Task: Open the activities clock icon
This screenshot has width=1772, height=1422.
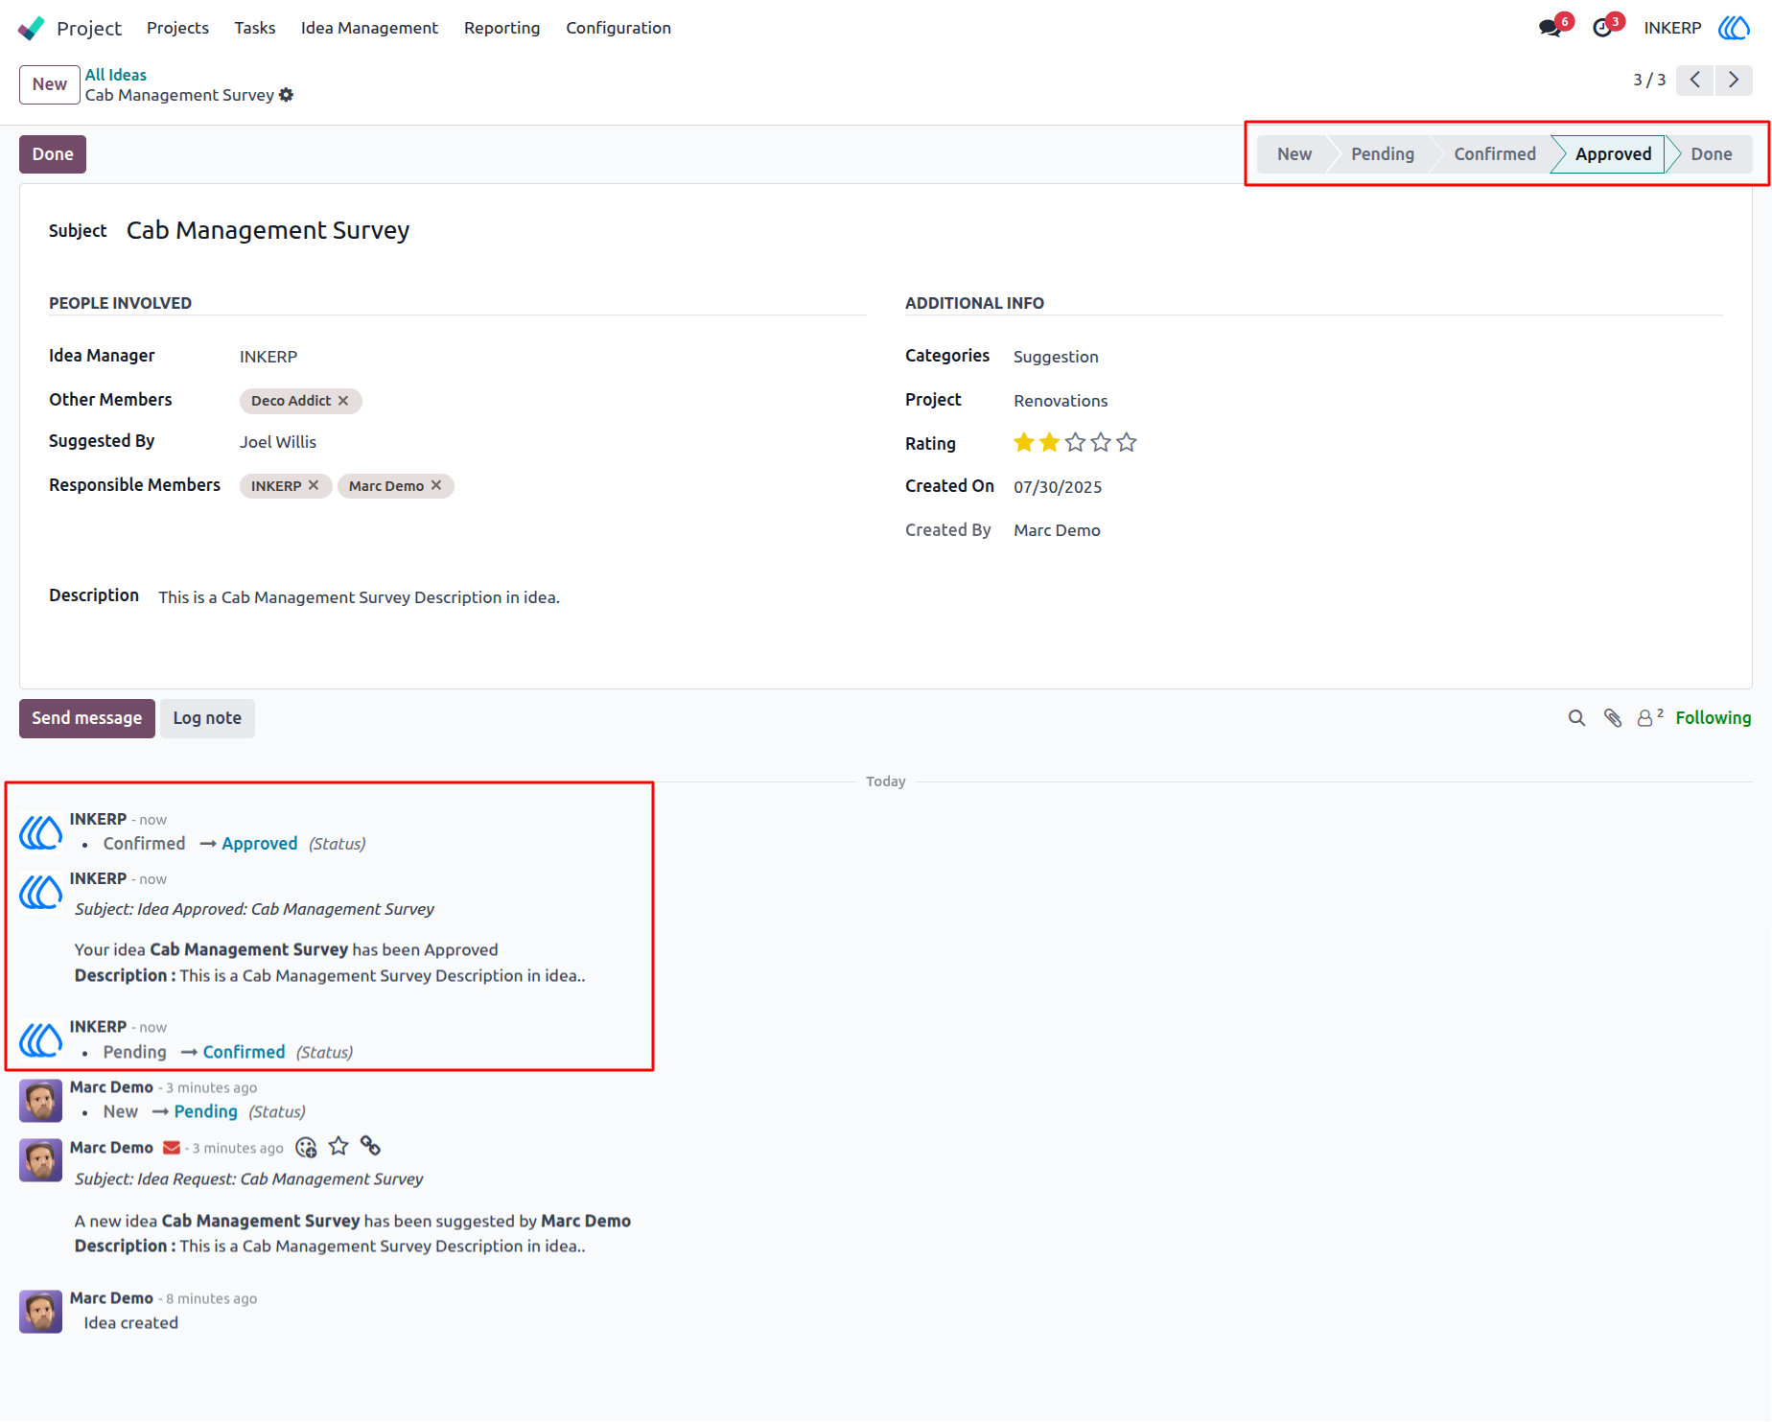Action: pyautogui.click(x=1602, y=28)
